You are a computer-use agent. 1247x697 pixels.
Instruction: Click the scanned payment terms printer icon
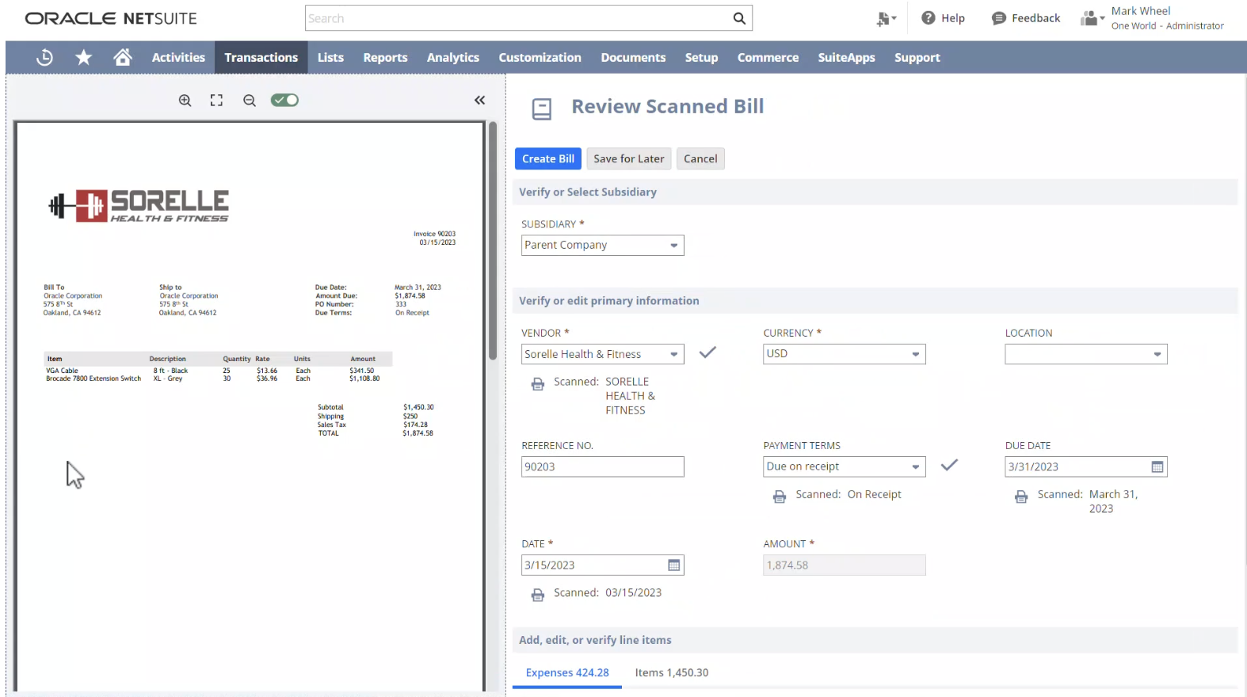click(780, 497)
